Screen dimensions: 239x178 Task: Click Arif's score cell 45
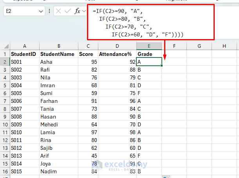(x=88, y=156)
